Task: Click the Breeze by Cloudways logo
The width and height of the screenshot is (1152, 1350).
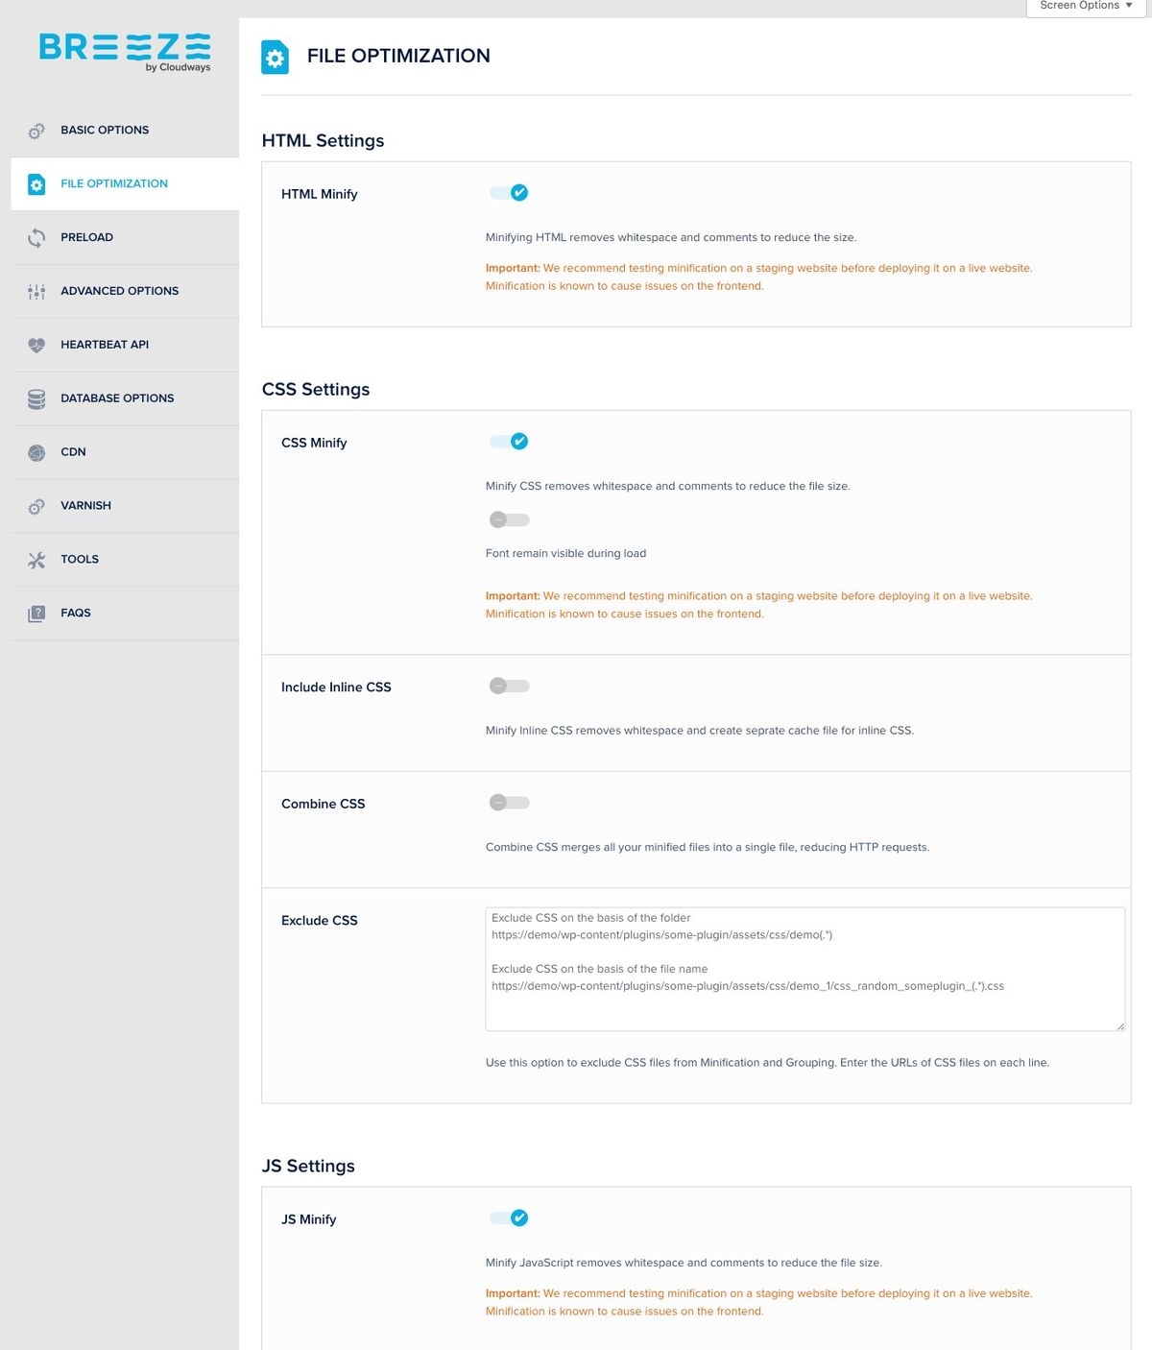Action: pyautogui.click(x=125, y=52)
